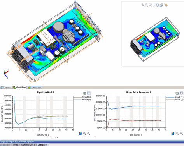The width and height of the screenshot is (184, 146).
Task: Click the Top Plane label in 3D view
Action: click(16, 49)
